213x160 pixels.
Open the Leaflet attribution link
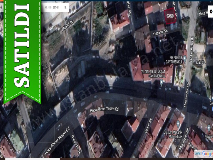point(198,153)
